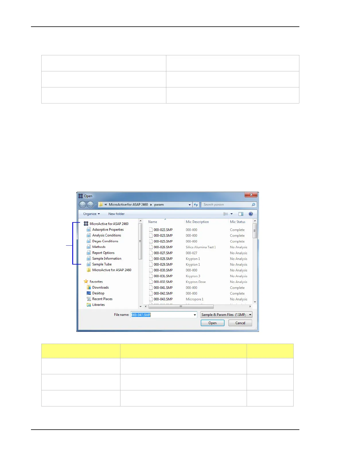Click New folder in the toolbar

[x=116, y=214]
